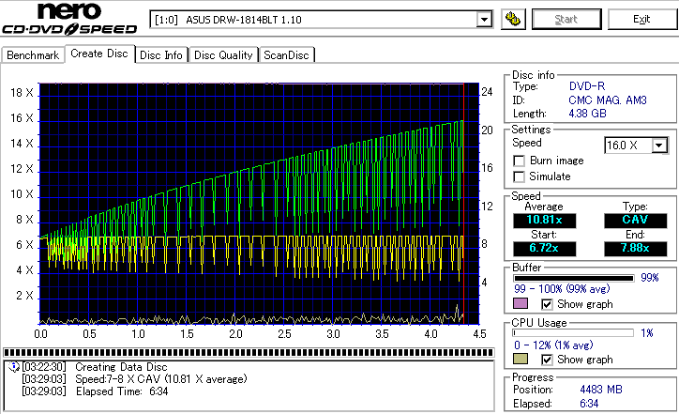This screenshot has height=414, width=679.
Task: Toggle Show graph under Buffer
Action: coord(548,304)
